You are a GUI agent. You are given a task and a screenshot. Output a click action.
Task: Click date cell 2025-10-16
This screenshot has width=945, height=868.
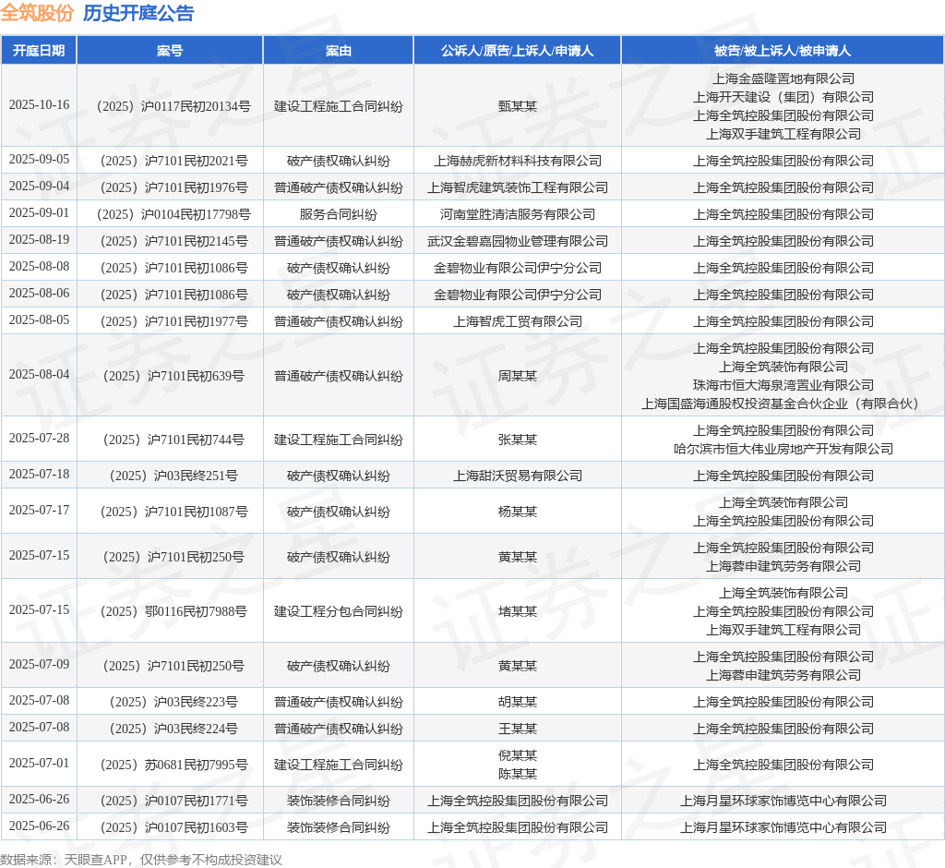[39, 105]
